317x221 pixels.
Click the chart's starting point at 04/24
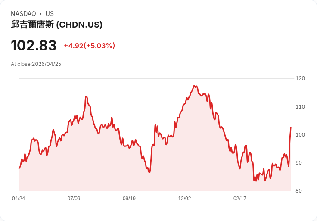tap(19, 168)
